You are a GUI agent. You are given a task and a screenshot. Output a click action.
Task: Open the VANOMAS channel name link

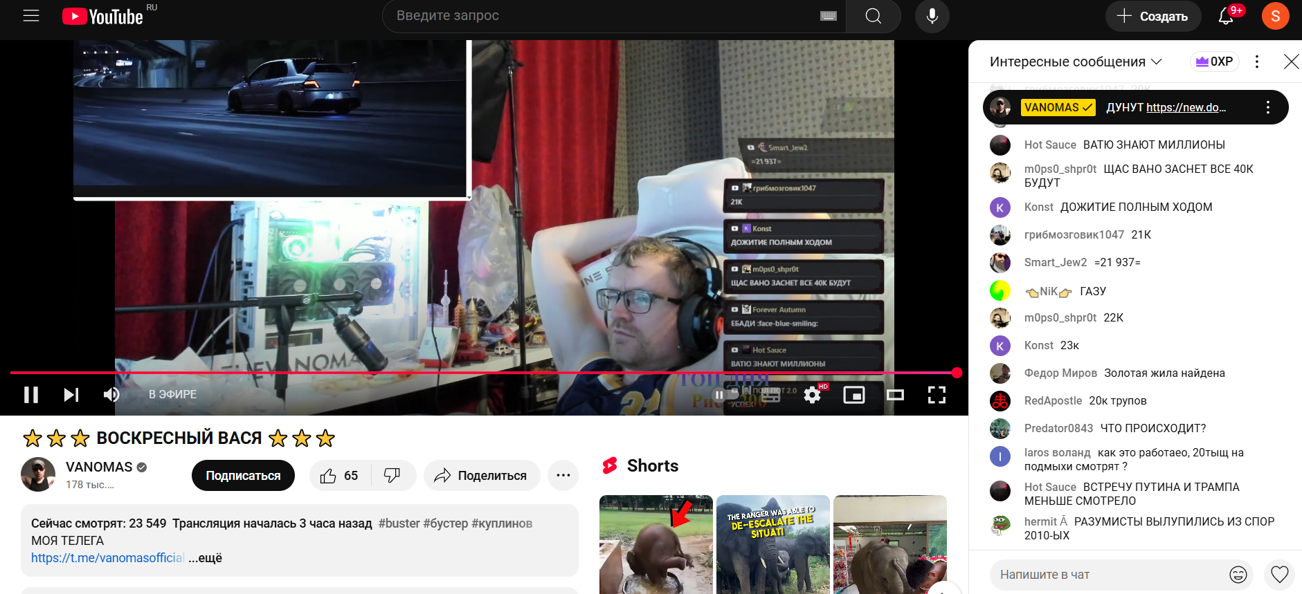[99, 467]
